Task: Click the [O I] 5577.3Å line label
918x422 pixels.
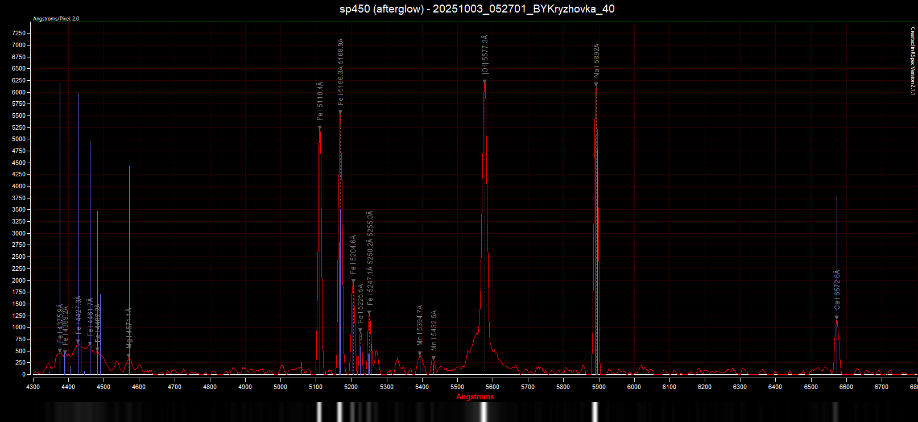Action: 485,55
